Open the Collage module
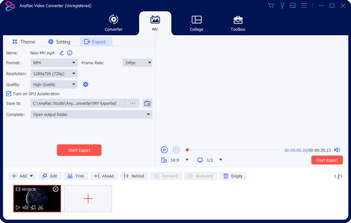The image size is (351, 223). [x=197, y=23]
